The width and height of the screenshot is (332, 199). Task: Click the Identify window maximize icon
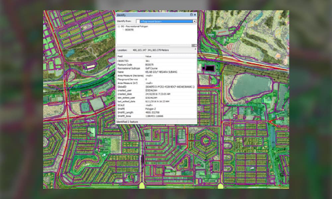(x=191, y=15)
